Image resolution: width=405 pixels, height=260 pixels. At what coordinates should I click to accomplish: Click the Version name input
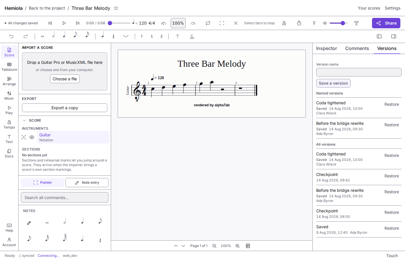pos(359,72)
